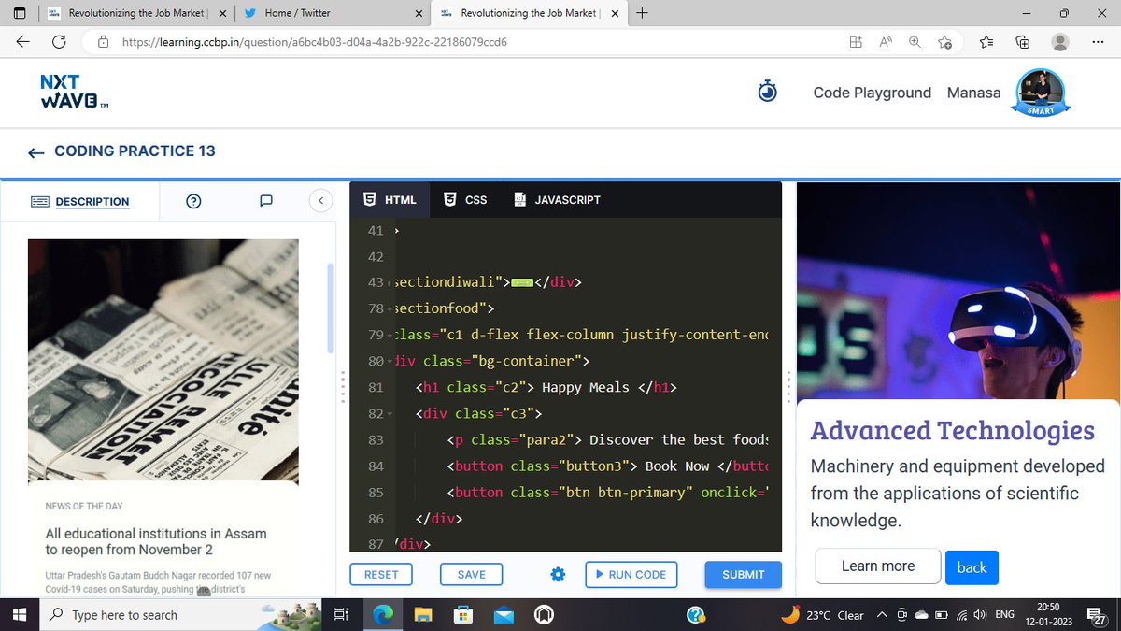Open browser apps grid icon in address bar
1121x631 pixels.
coord(856,42)
